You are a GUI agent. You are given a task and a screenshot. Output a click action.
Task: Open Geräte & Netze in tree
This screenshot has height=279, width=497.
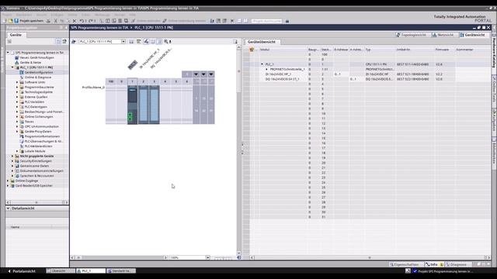[30, 62]
